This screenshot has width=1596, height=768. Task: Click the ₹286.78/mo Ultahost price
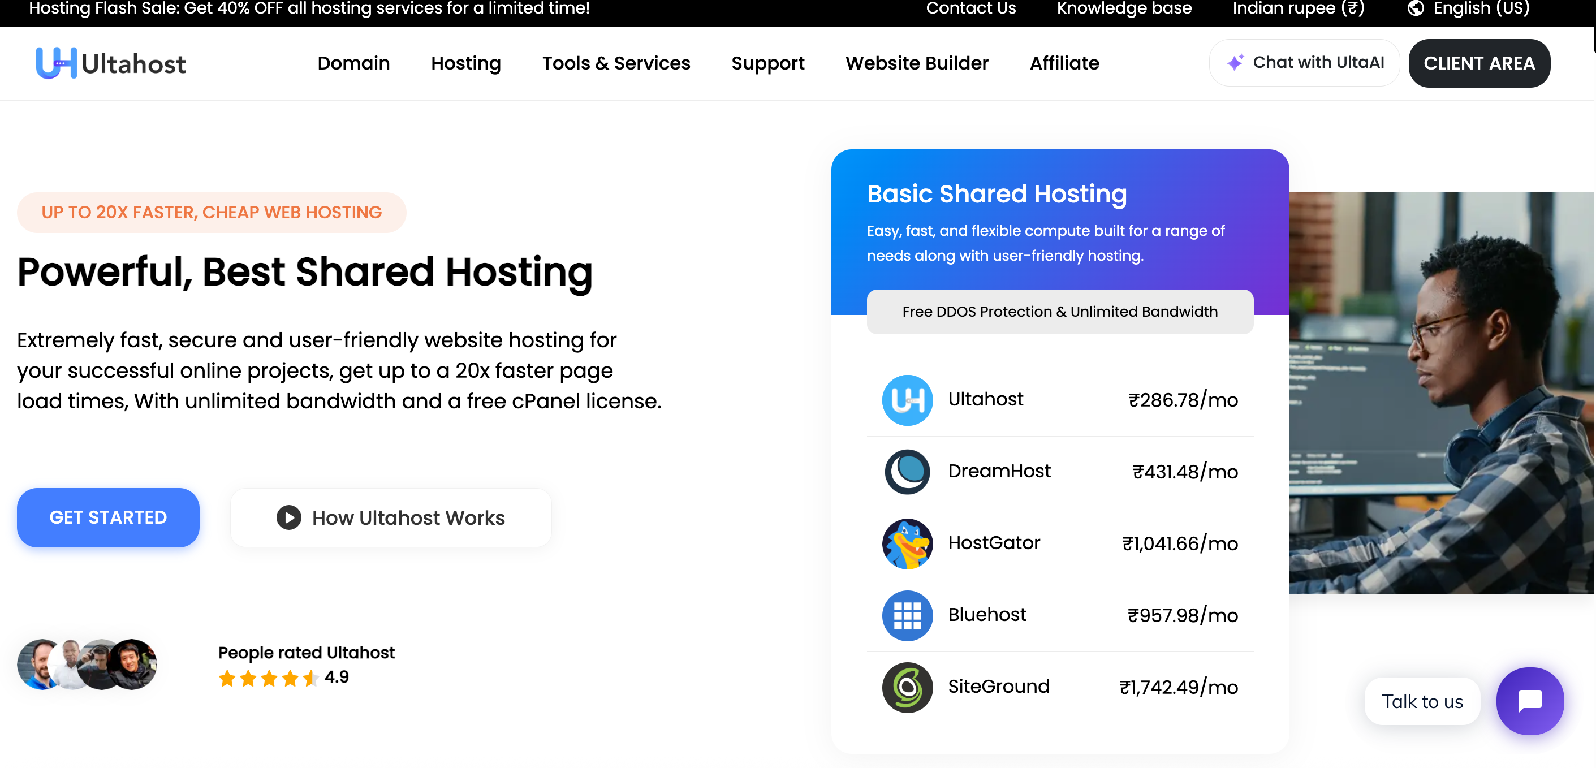click(x=1183, y=400)
